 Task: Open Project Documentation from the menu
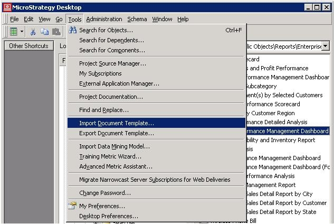point(111,97)
